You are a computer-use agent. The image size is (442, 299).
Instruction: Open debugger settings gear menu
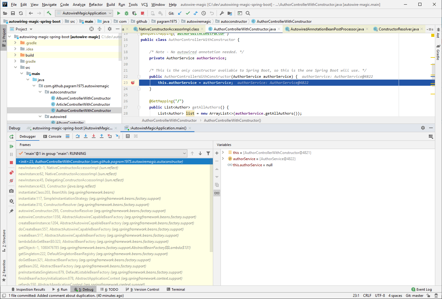[11, 201]
